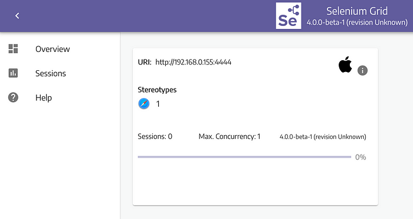Open the Overview menu item

coord(53,49)
